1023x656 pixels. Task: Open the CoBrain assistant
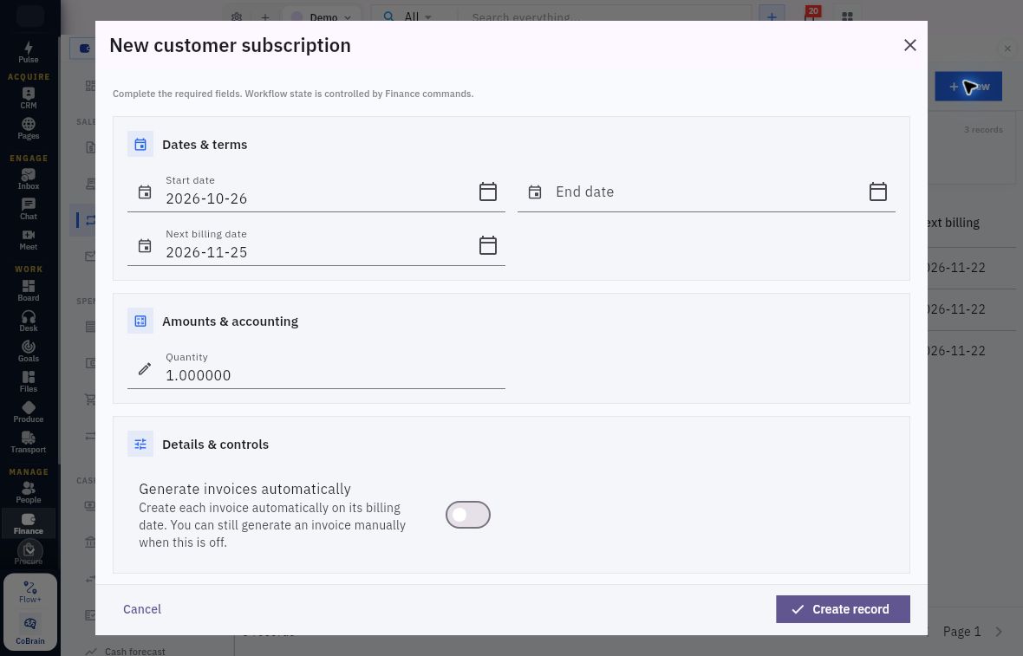coord(30,629)
